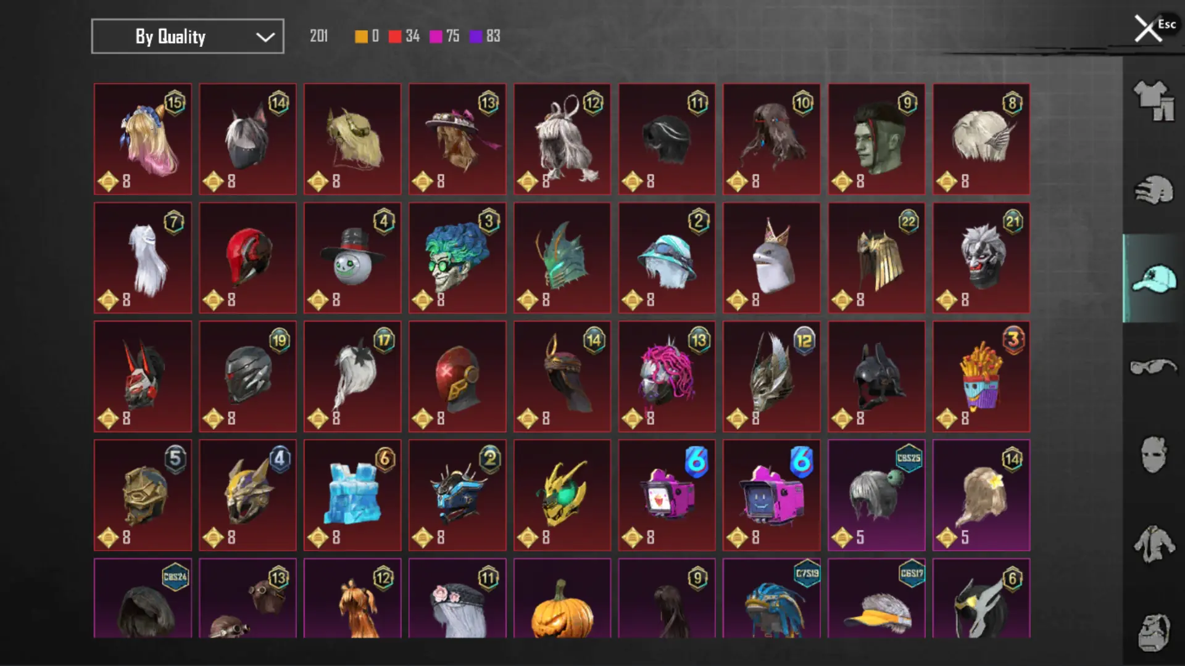This screenshot has width=1185, height=666.
Task: Expand the By Quality sort dropdown
Action: click(x=188, y=36)
